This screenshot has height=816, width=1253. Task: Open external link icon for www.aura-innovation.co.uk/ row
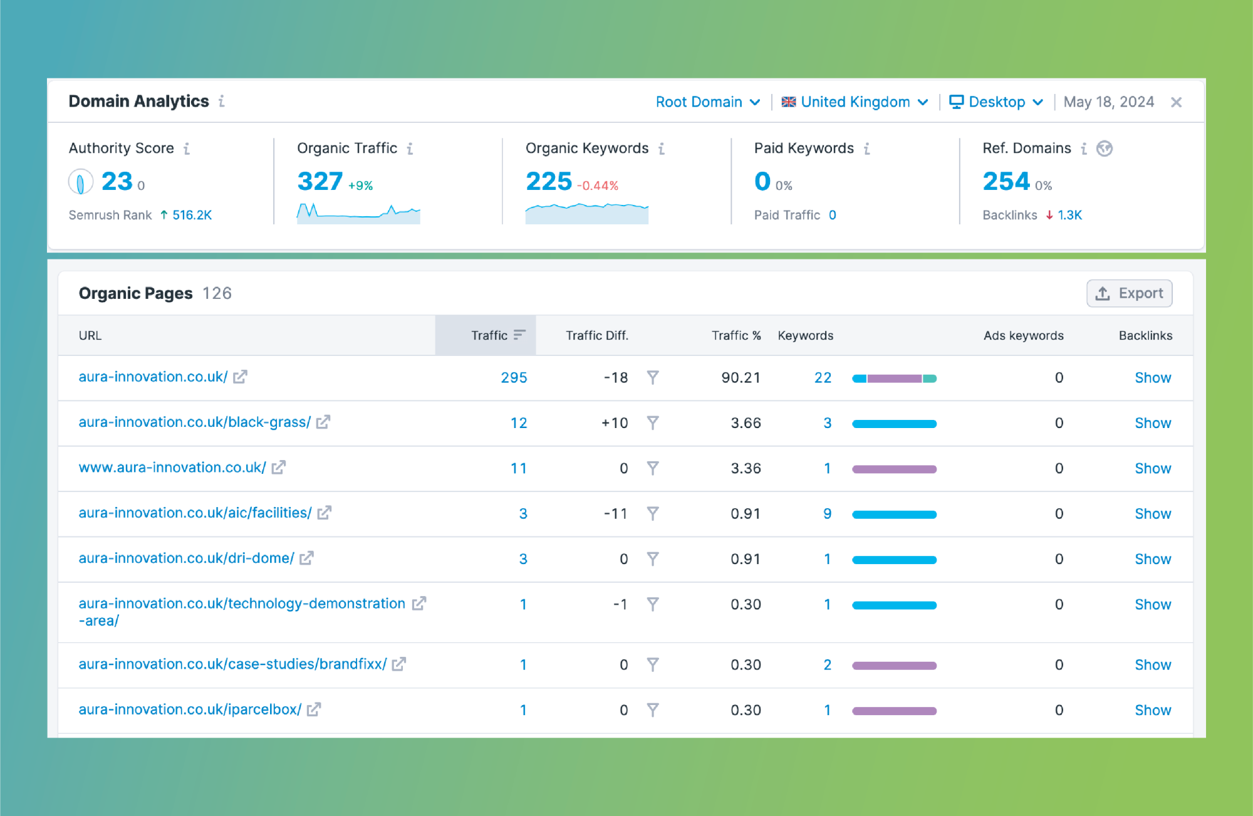tap(279, 468)
